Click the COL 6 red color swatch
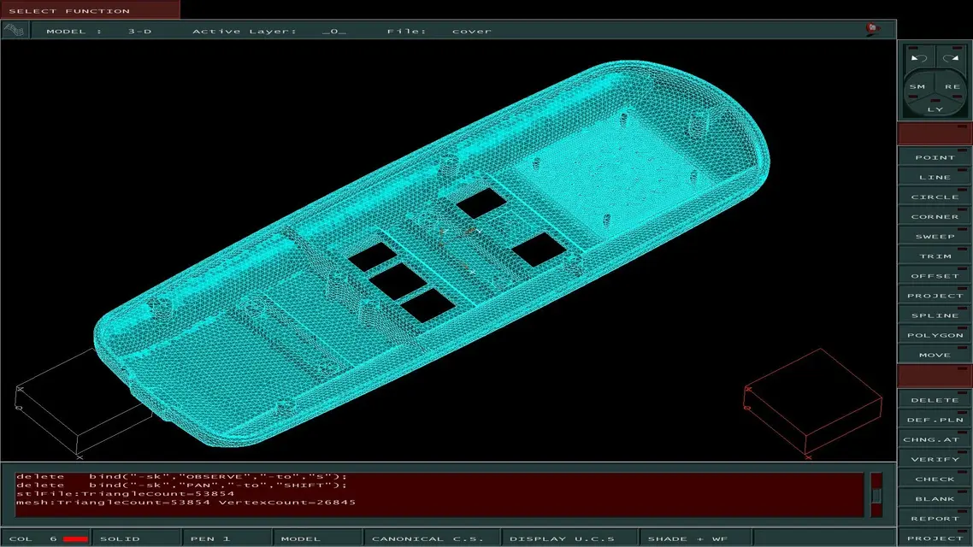 (x=75, y=539)
